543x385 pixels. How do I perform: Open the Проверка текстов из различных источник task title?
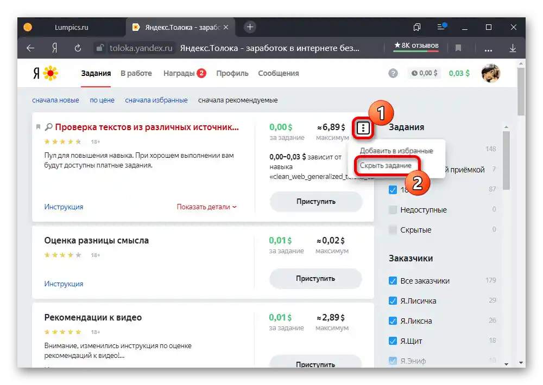pyautogui.click(x=147, y=127)
